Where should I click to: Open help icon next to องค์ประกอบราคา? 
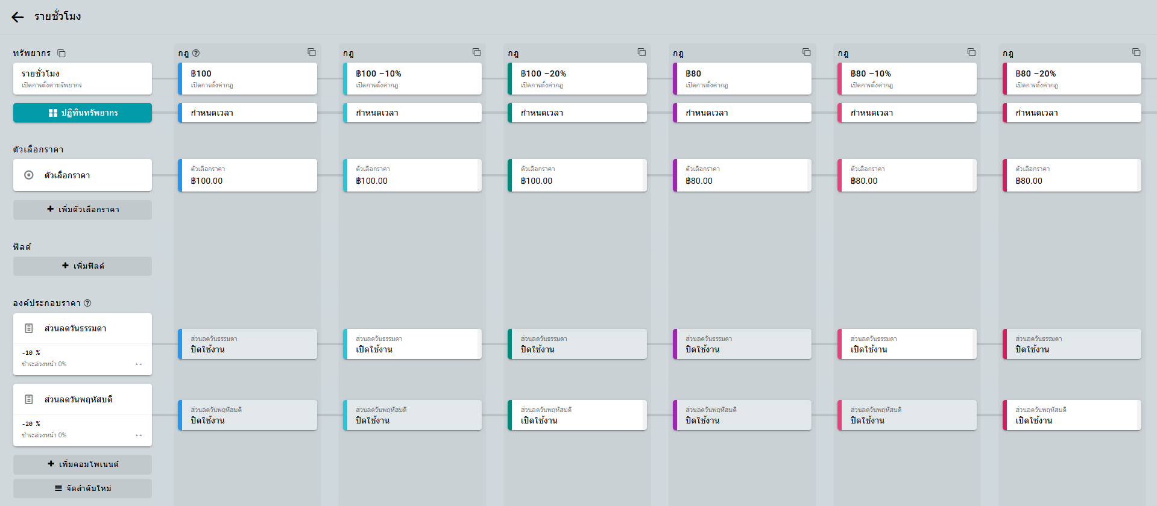pos(87,303)
